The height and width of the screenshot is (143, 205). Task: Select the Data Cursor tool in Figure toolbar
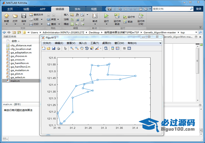91,48
